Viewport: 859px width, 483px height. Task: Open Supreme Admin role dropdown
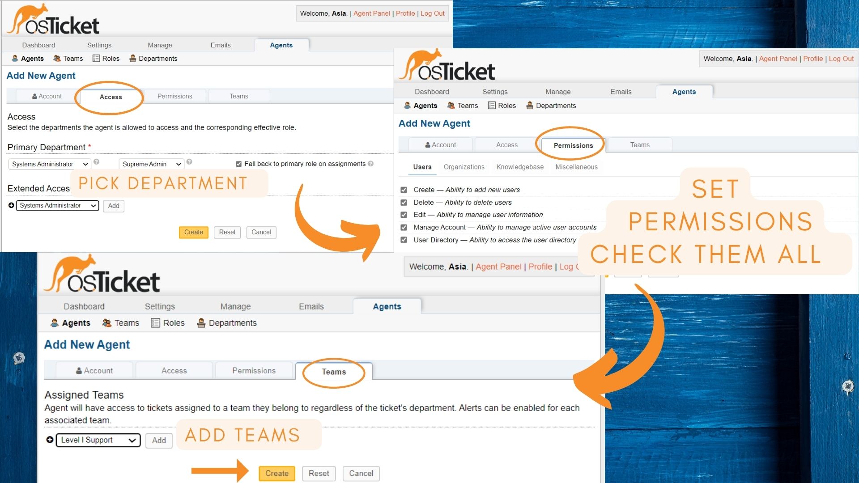click(151, 164)
